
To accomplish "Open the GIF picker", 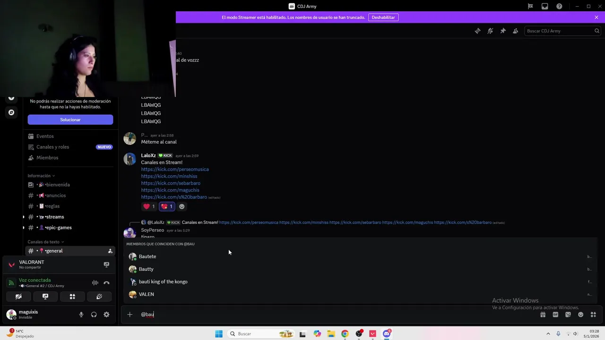I will [555, 314].
